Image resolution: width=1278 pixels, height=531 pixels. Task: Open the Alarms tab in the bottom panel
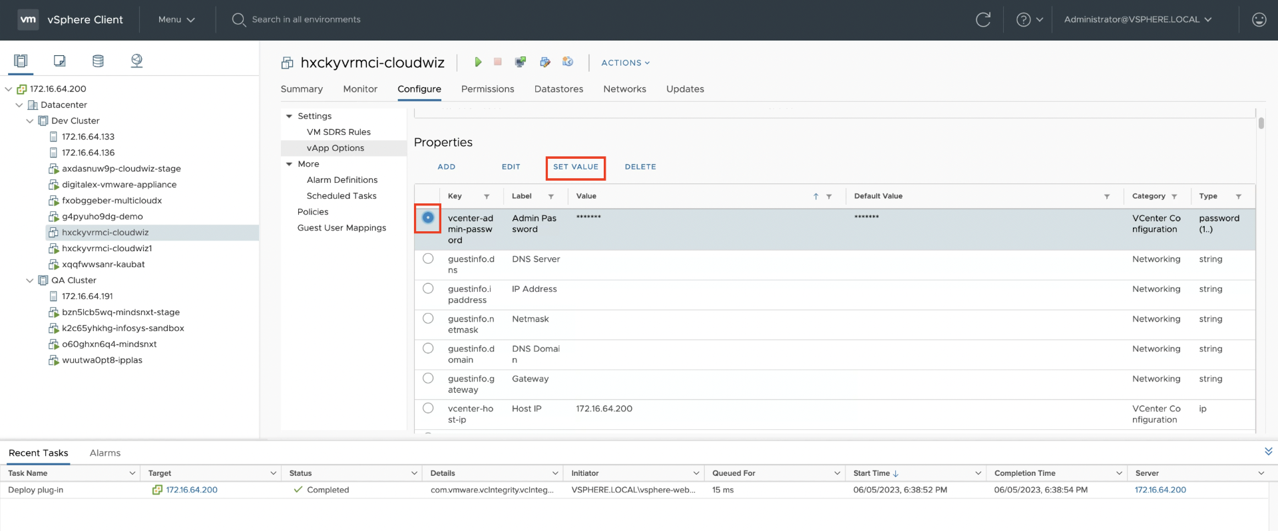pyautogui.click(x=105, y=453)
